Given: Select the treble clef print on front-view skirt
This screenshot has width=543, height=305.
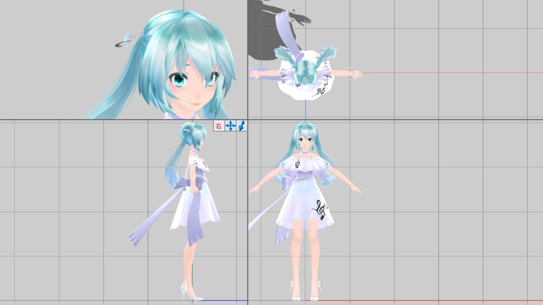Looking at the screenshot, I should 321,209.
